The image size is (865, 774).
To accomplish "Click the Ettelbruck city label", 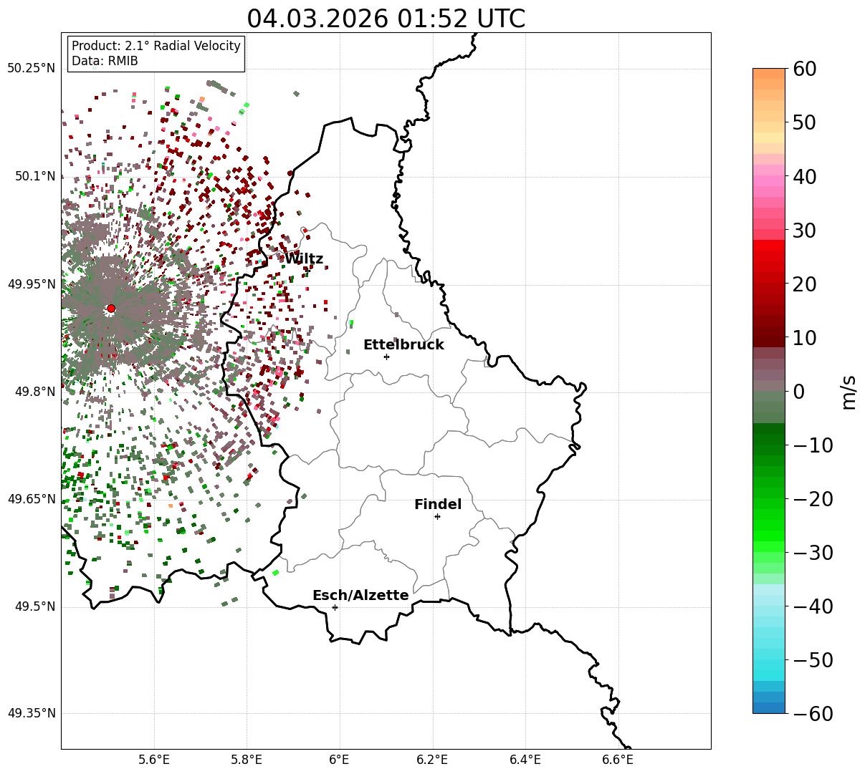I will coord(403,345).
